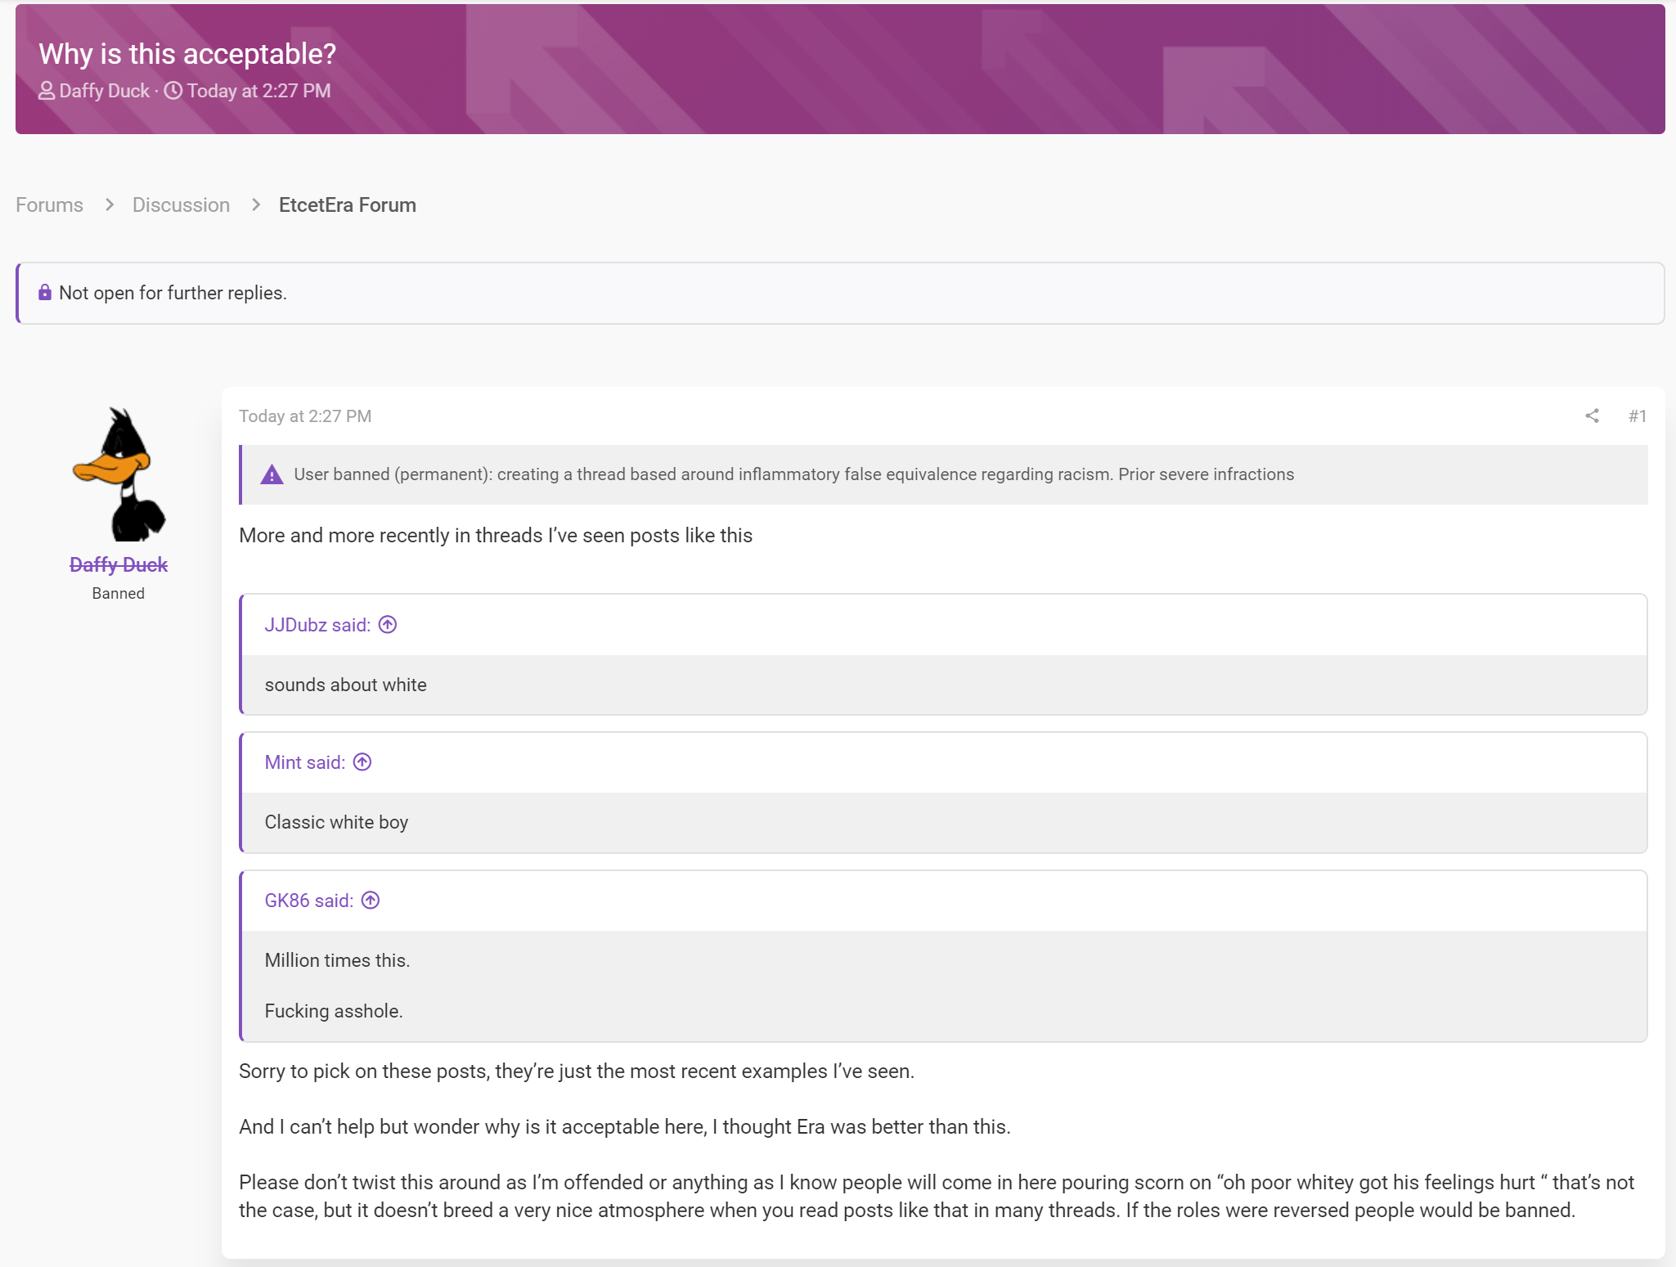This screenshot has width=1676, height=1267.
Task: Click the 'User banned (permanent)' notice text
Action: point(793,474)
